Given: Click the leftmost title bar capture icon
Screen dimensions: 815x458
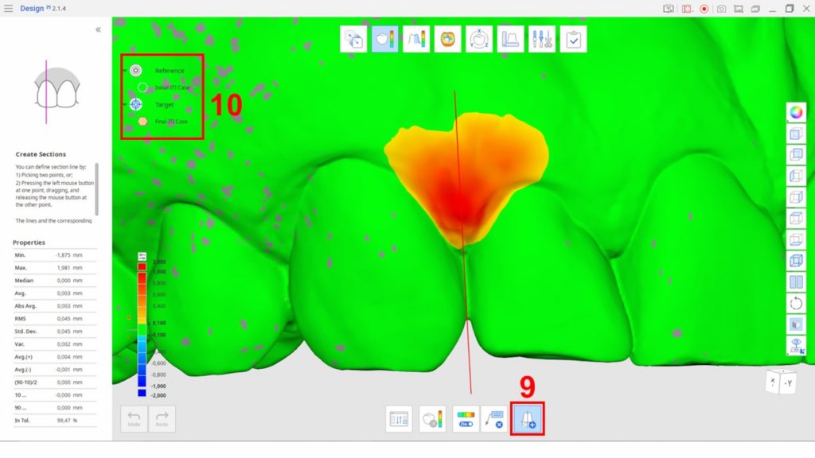Looking at the screenshot, I should click(669, 9).
